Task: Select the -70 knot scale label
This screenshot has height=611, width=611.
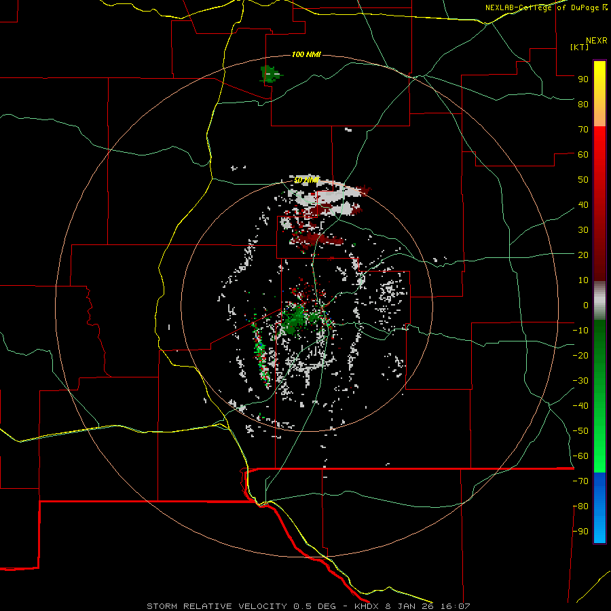Action: click(x=580, y=481)
